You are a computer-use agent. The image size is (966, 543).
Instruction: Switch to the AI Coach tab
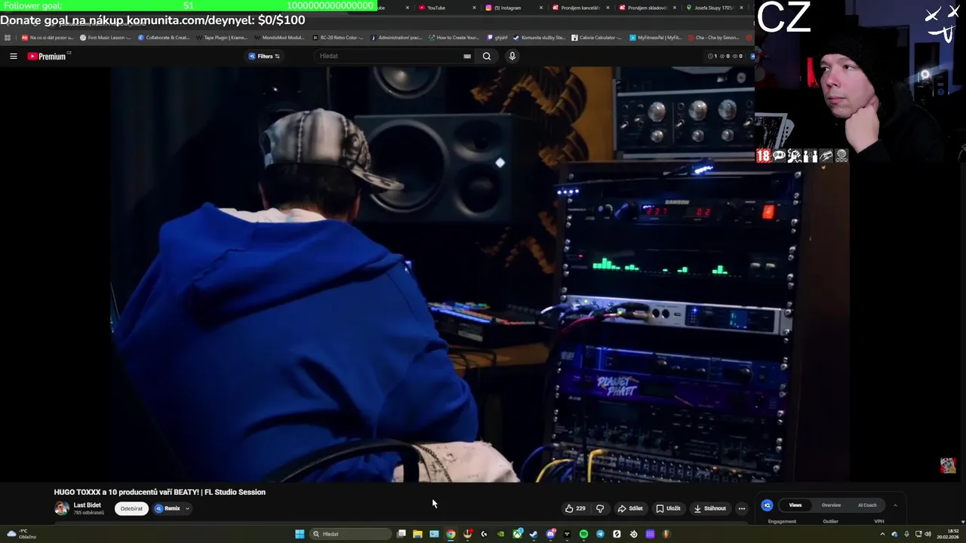click(x=867, y=505)
